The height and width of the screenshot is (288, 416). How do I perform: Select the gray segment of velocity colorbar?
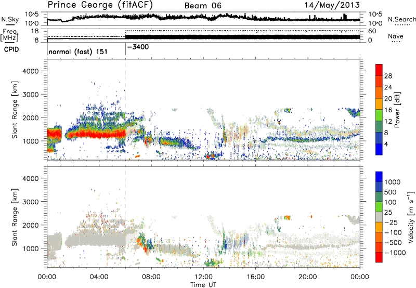click(379, 217)
